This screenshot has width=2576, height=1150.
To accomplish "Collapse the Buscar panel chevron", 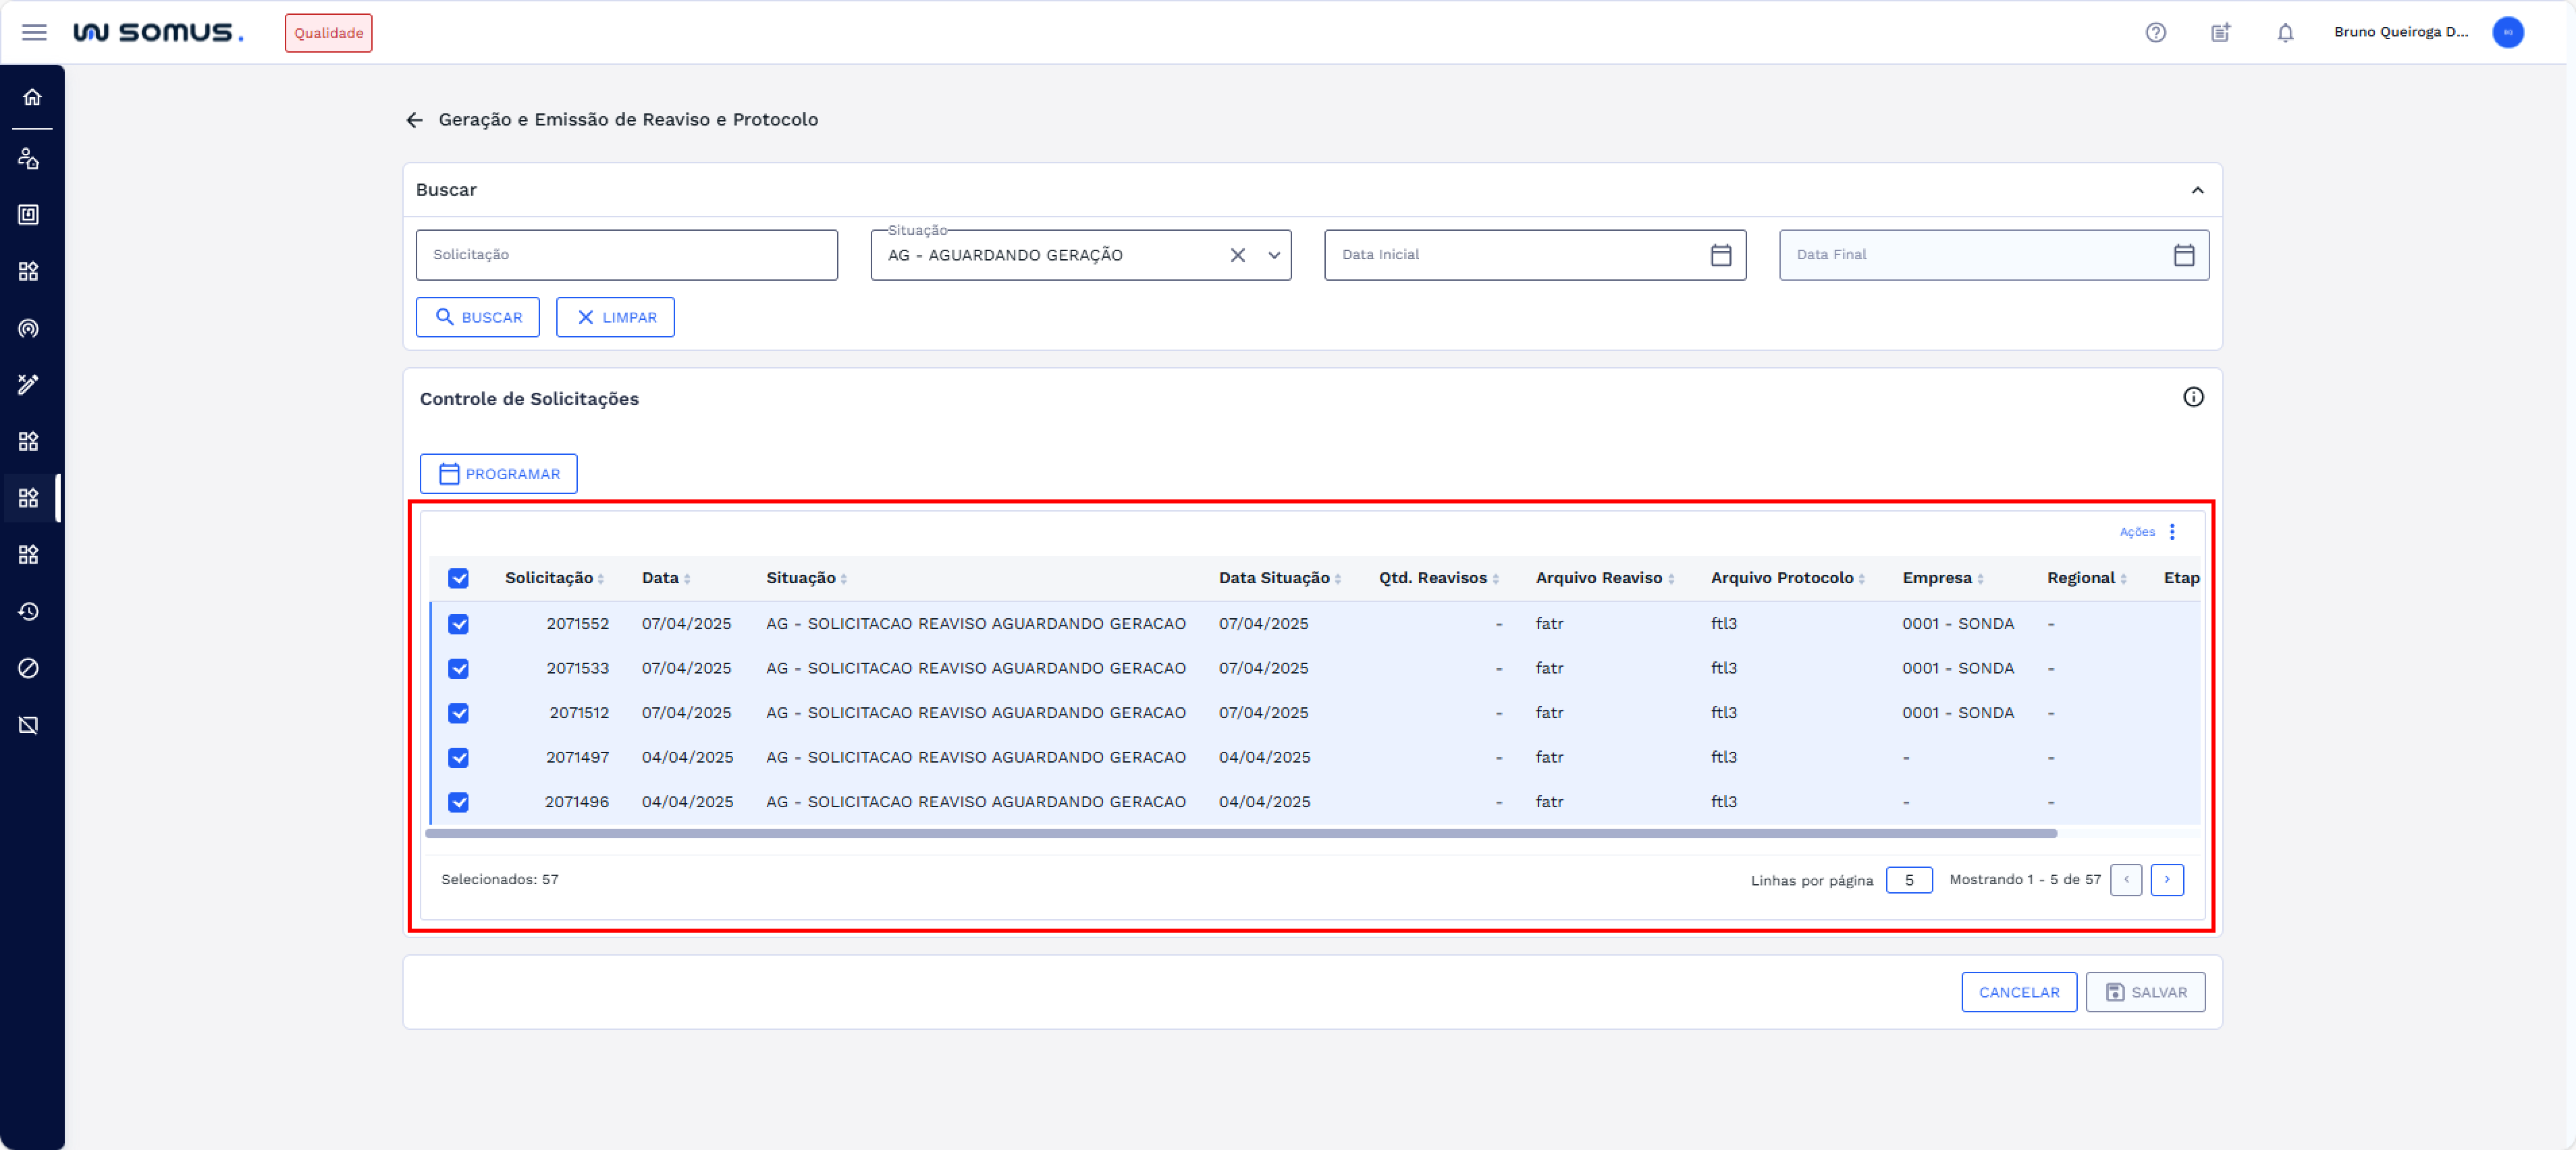I will pyautogui.click(x=2197, y=190).
